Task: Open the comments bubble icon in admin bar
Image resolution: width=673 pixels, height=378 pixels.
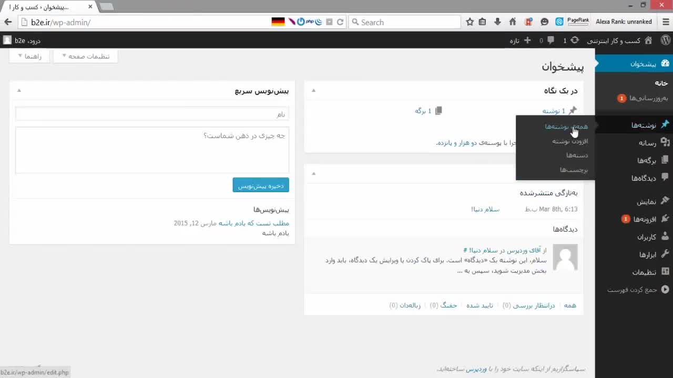Action: coord(550,40)
